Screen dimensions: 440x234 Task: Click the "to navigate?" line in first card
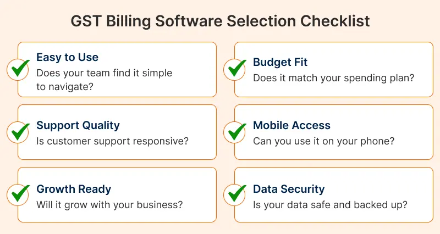[64, 87]
